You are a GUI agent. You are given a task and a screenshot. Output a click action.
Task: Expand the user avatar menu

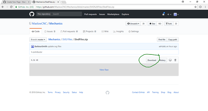(176, 15)
